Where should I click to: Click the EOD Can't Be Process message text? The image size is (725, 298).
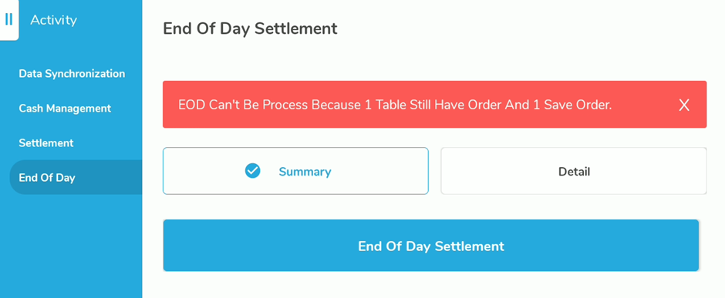tap(395, 105)
